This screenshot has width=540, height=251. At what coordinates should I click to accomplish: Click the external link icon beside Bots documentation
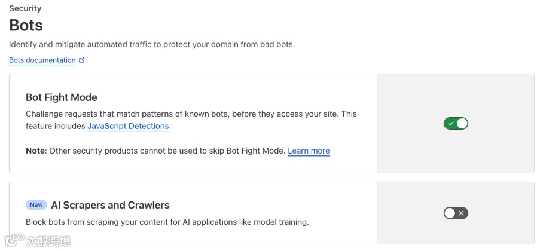[x=82, y=60]
